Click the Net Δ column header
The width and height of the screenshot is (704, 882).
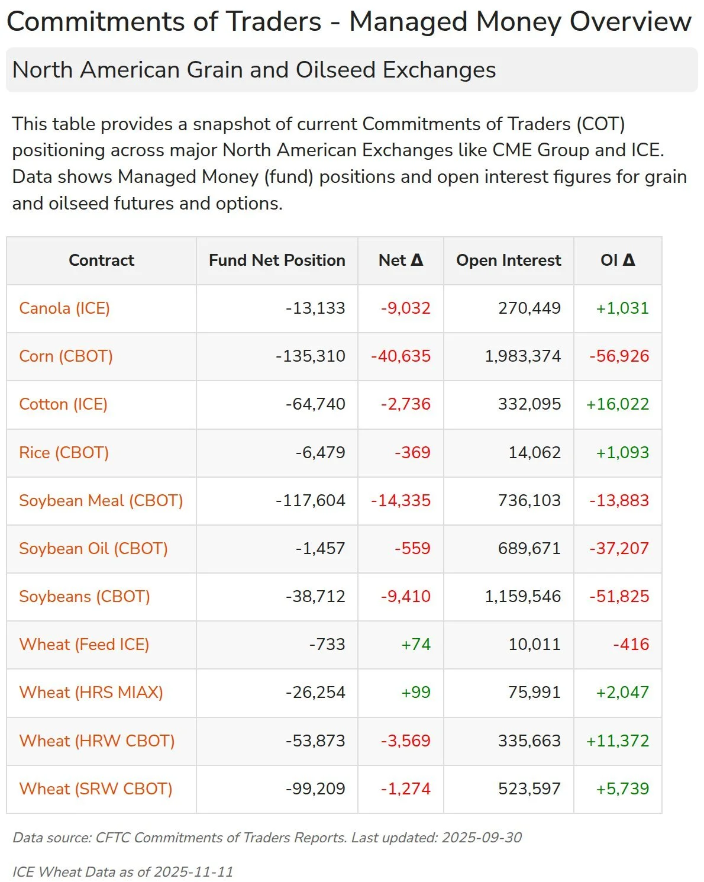coord(401,260)
